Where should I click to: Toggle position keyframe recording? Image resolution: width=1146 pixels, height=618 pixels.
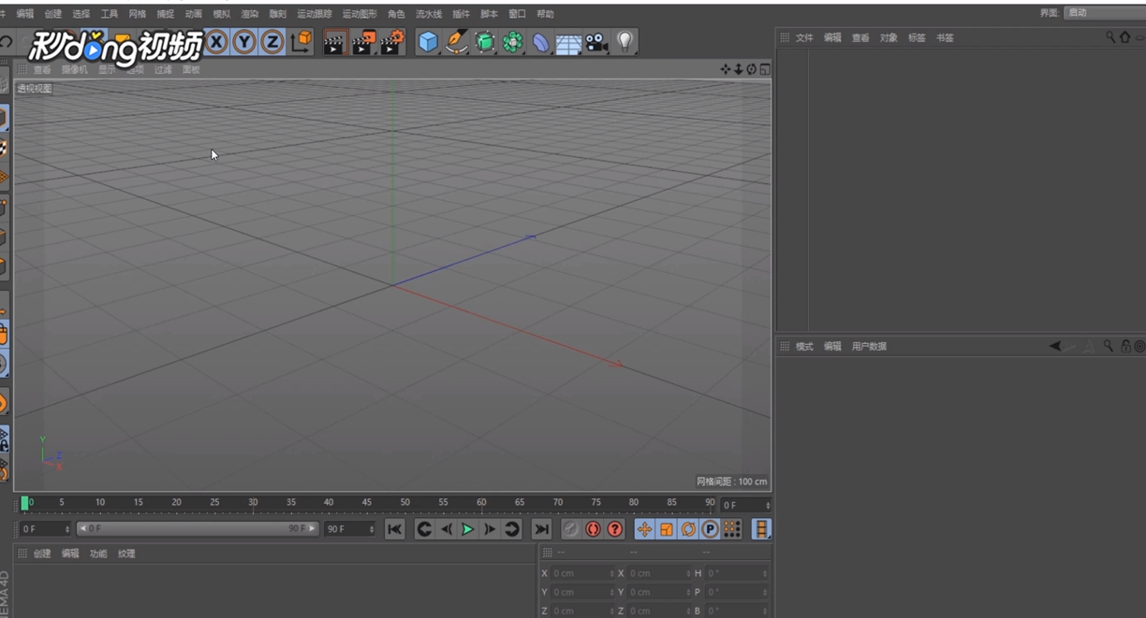[644, 529]
